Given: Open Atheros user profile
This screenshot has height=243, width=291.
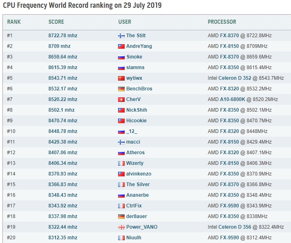Looking at the screenshot, I should click(135, 152).
